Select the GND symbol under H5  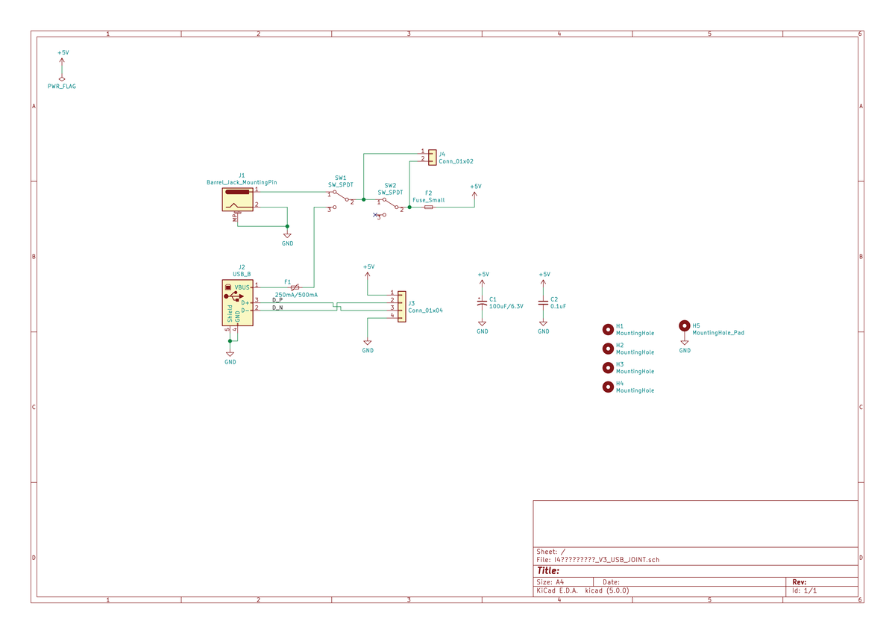(x=684, y=343)
